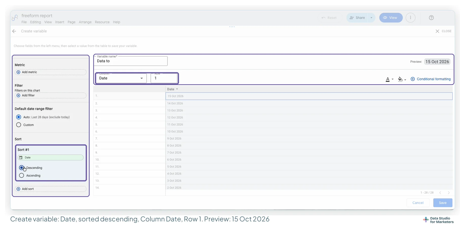Select the 5 Oct 2026 table cell
465x229 pixels.
[x=309, y=167]
